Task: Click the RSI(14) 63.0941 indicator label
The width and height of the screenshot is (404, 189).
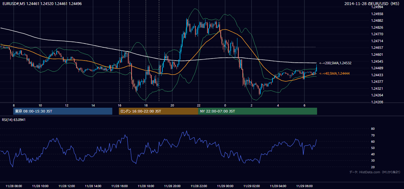Action: [14, 120]
